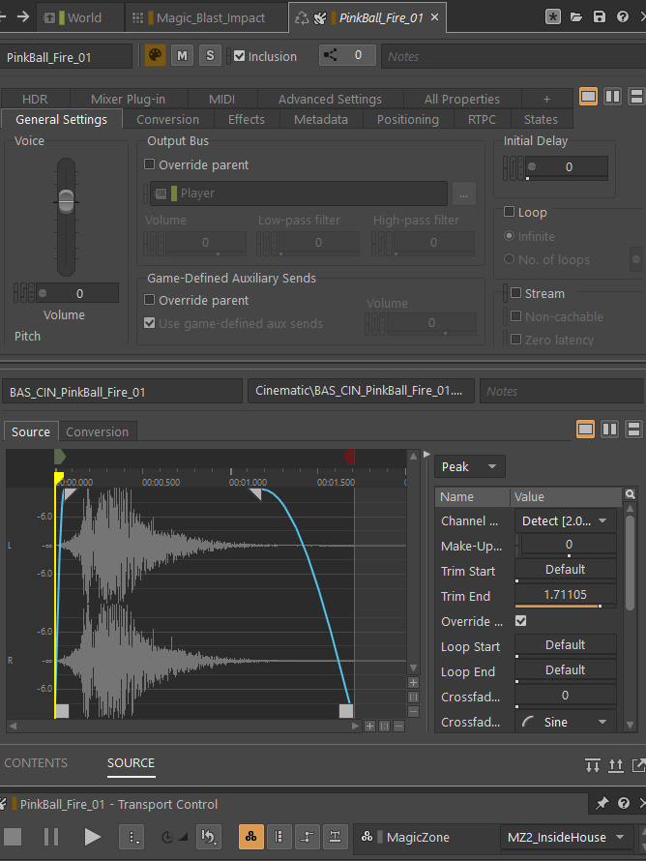Expand the properties panel arrow beside waveform

click(426, 455)
